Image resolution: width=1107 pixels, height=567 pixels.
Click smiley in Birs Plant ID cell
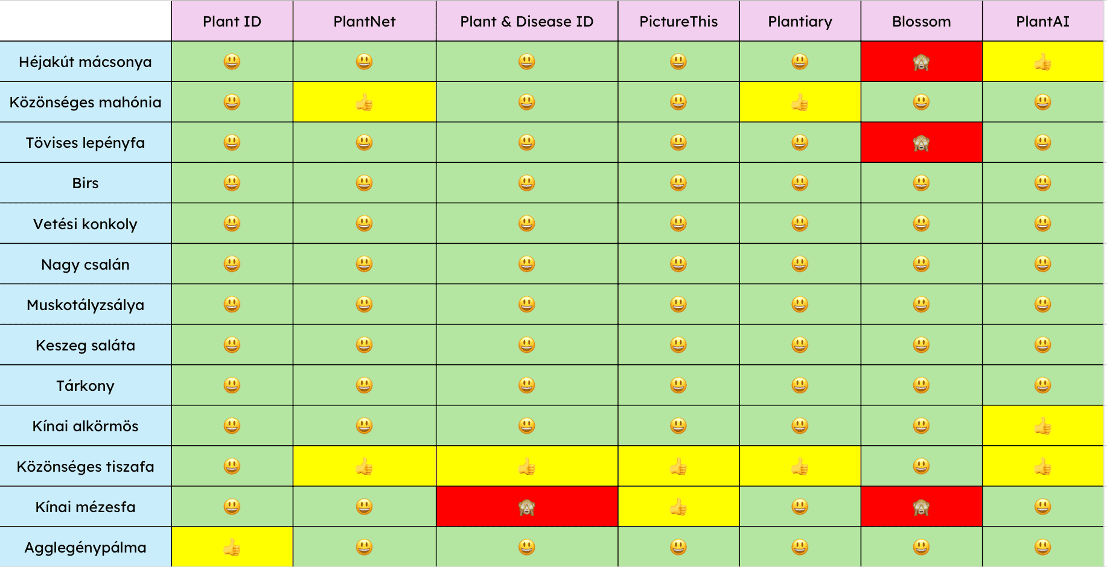[232, 183]
